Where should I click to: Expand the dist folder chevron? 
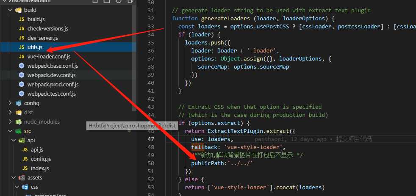pos(10,113)
